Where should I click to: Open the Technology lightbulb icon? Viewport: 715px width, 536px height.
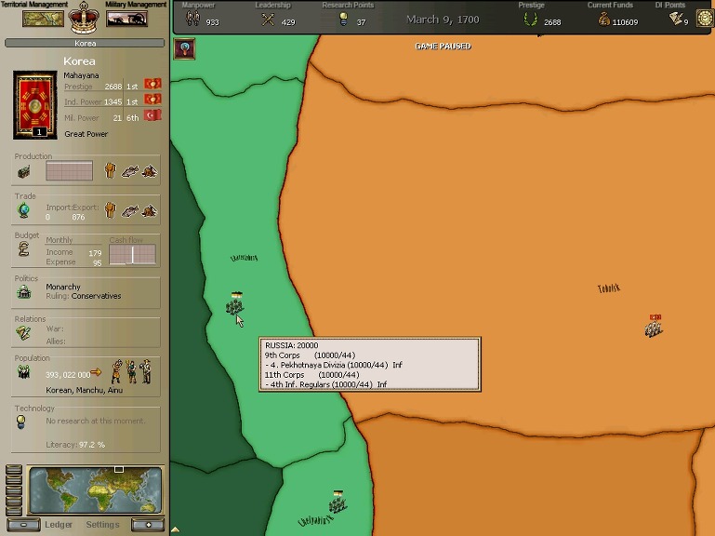pyautogui.click(x=21, y=422)
